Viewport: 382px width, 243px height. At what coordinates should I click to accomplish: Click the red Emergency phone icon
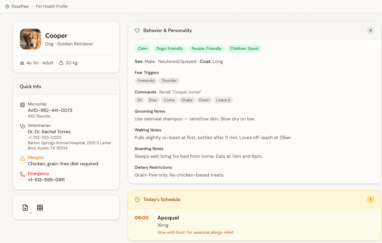(22, 174)
